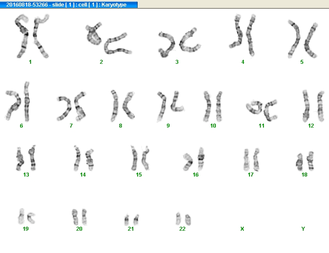329x253 pixels.
Task: Click the green label '20'
Action: point(79,229)
